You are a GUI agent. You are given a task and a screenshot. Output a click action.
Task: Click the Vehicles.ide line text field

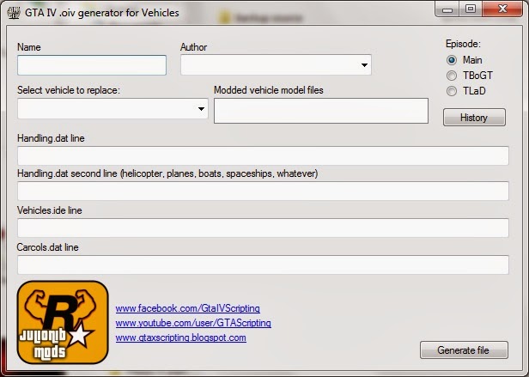click(x=263, y=228)
